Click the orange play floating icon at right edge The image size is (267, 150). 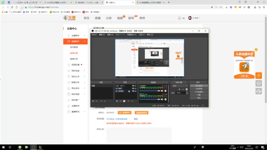click(x=258, y=76)
